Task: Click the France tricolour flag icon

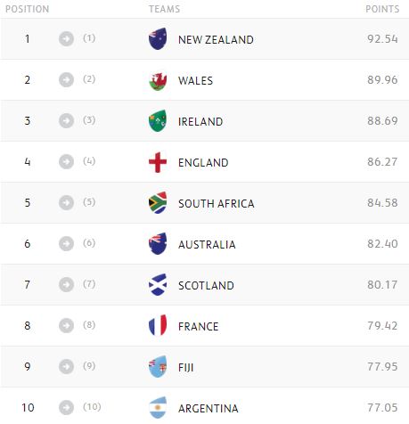Action: click(158, 326)
